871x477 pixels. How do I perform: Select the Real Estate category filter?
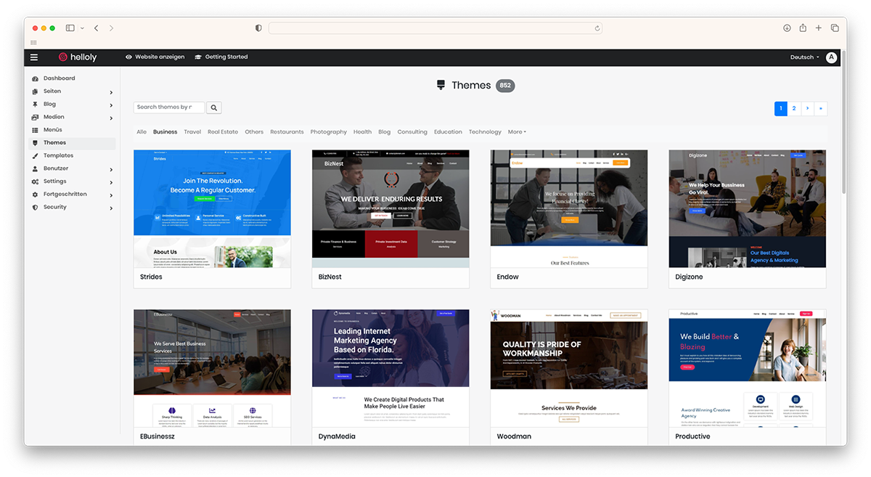[x=223, y=132]
